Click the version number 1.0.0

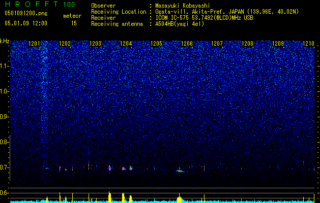69,4
